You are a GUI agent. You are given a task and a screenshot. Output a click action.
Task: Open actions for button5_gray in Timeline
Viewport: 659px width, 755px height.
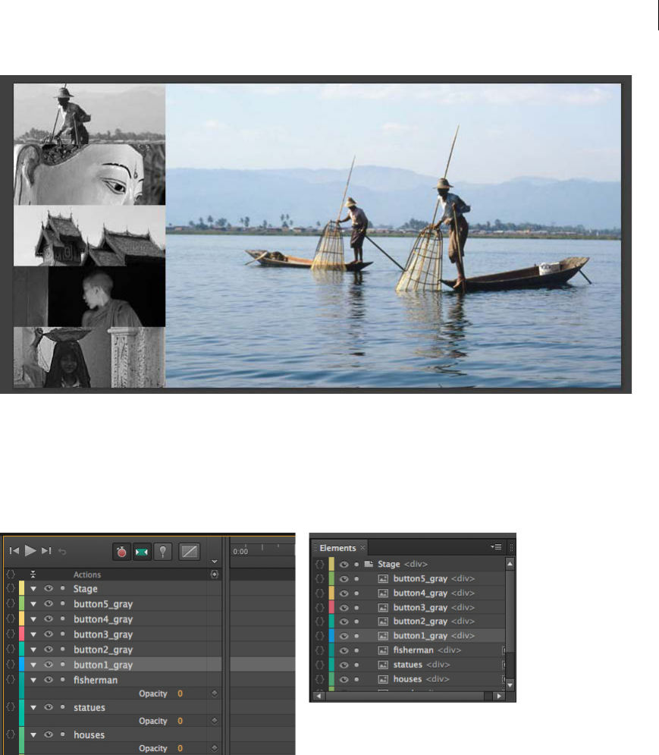[x=11, y=603]
